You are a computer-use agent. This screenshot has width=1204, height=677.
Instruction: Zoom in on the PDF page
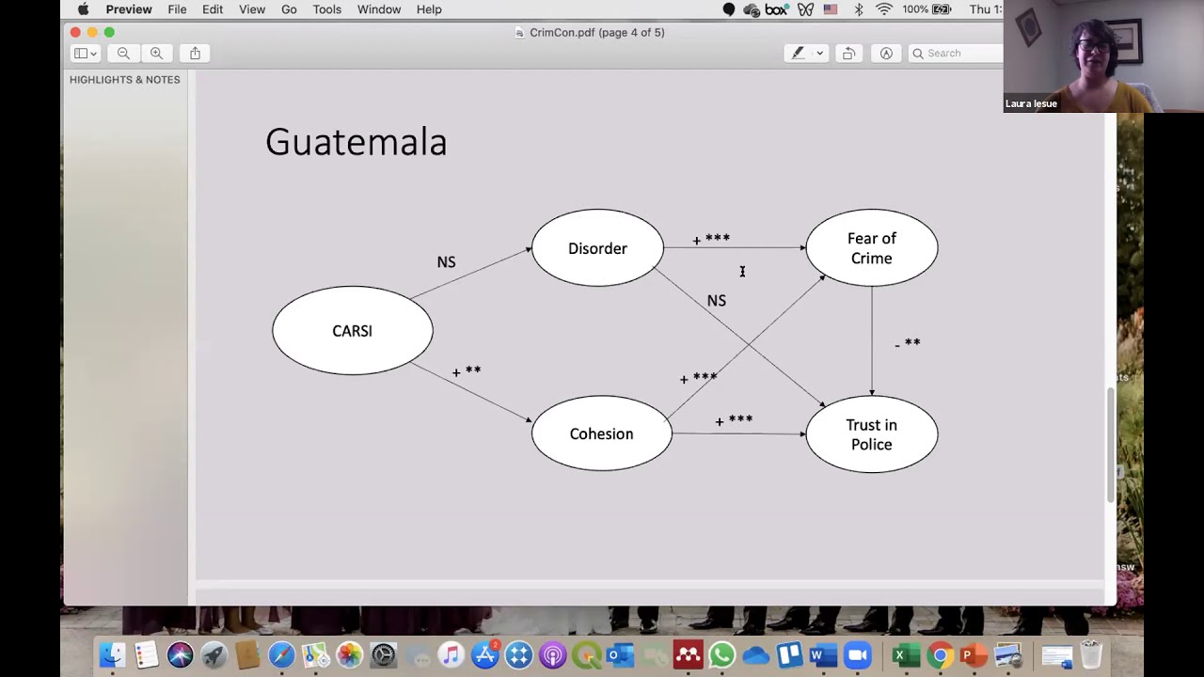156,54
